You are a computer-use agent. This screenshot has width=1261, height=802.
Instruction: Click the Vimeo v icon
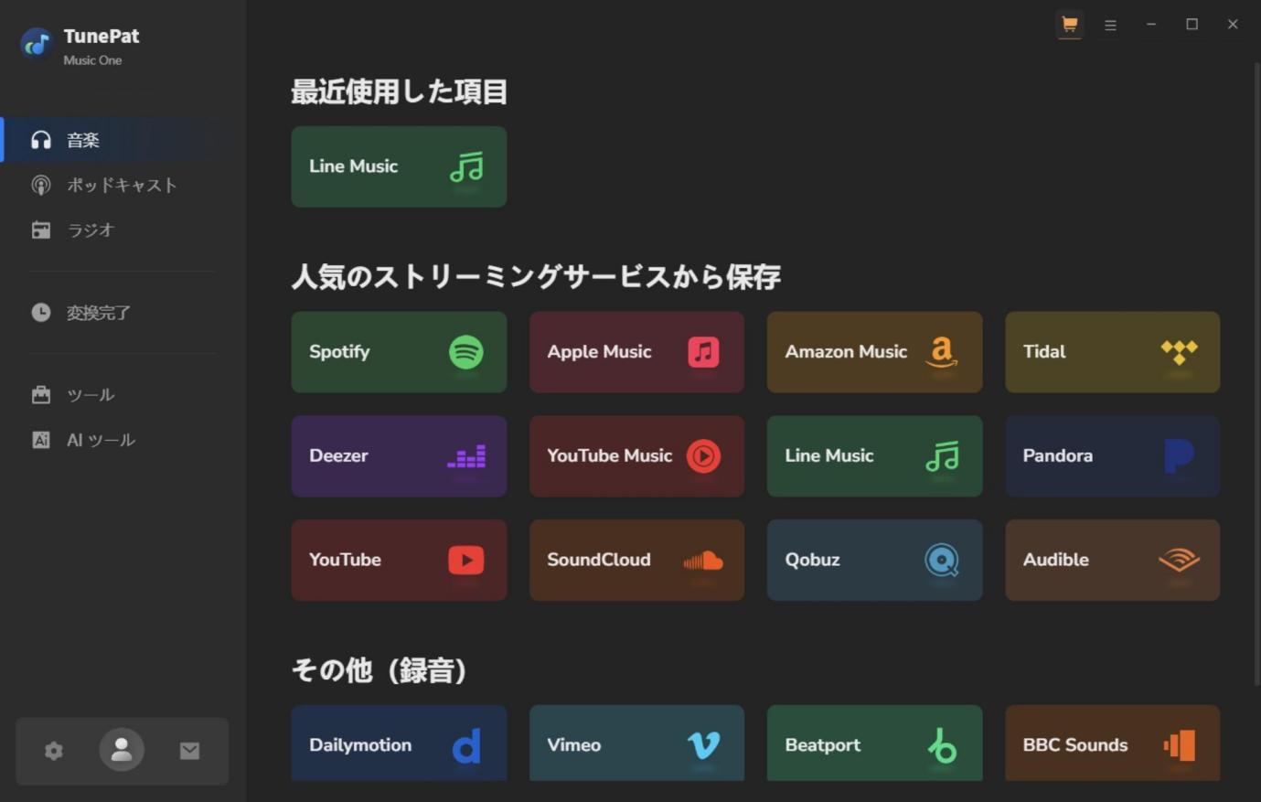(x=703, y=745)
